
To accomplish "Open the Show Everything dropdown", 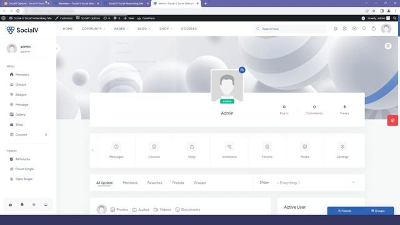I will coord(315,182).
